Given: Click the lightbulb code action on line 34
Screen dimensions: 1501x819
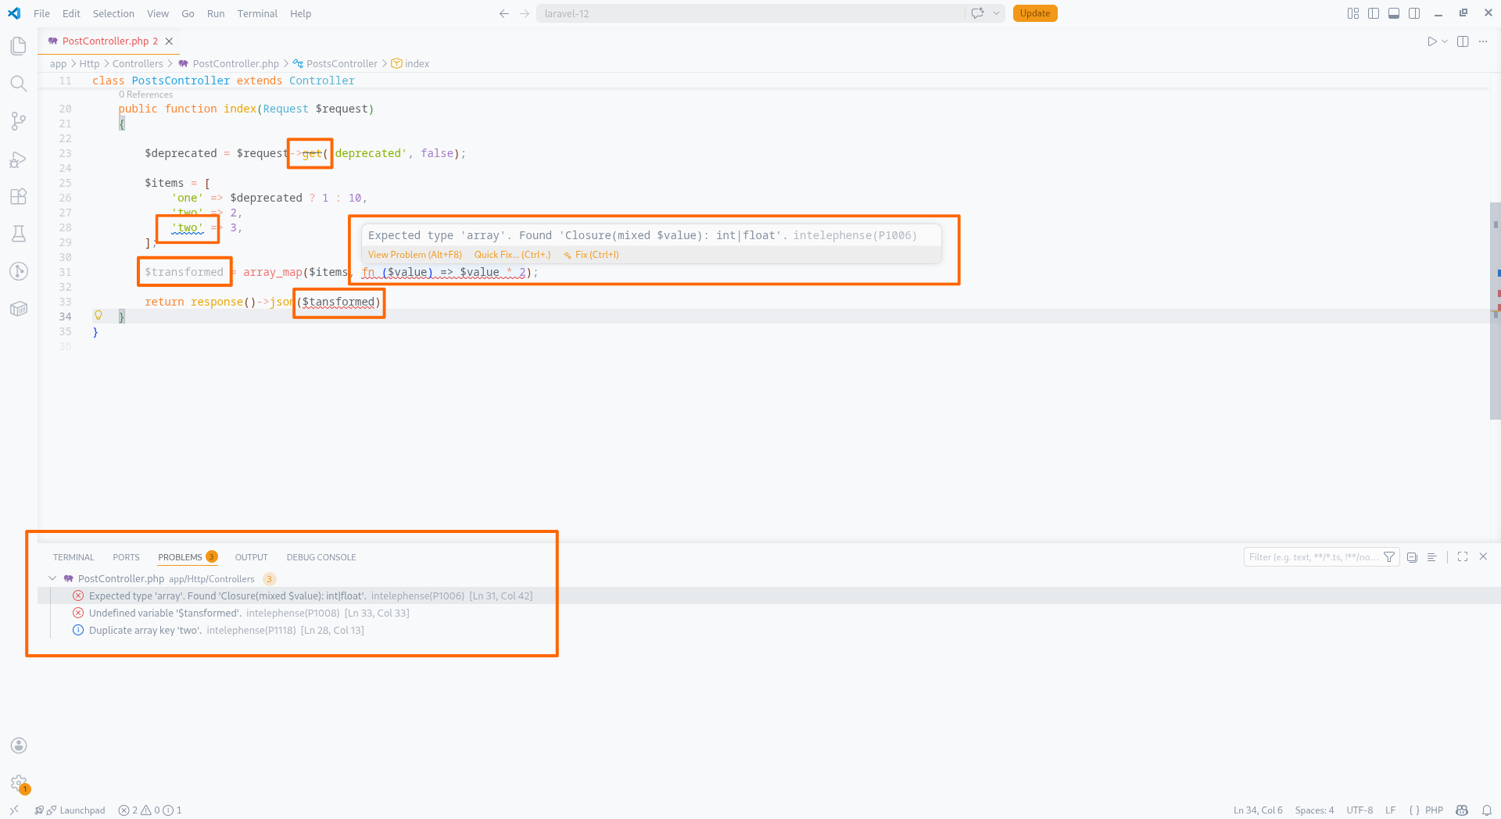Looking at the screenshot, I should (99, 316).
